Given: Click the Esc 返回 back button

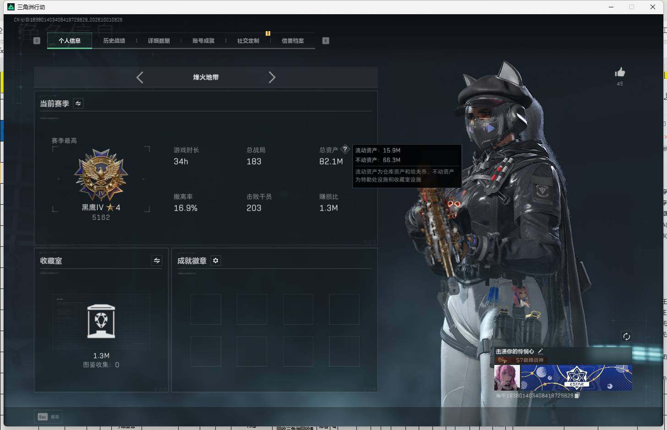Looking at the screenshot, I should pos(49,417).
